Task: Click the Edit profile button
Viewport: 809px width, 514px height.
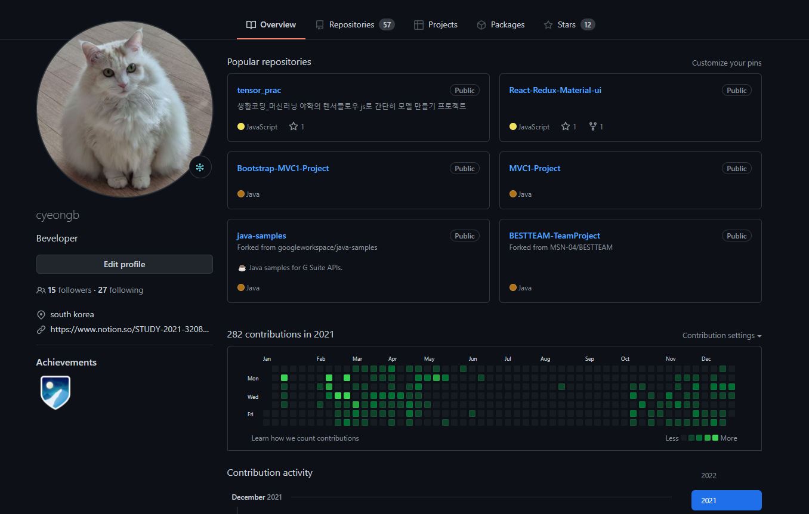Action: coord(125,264)
